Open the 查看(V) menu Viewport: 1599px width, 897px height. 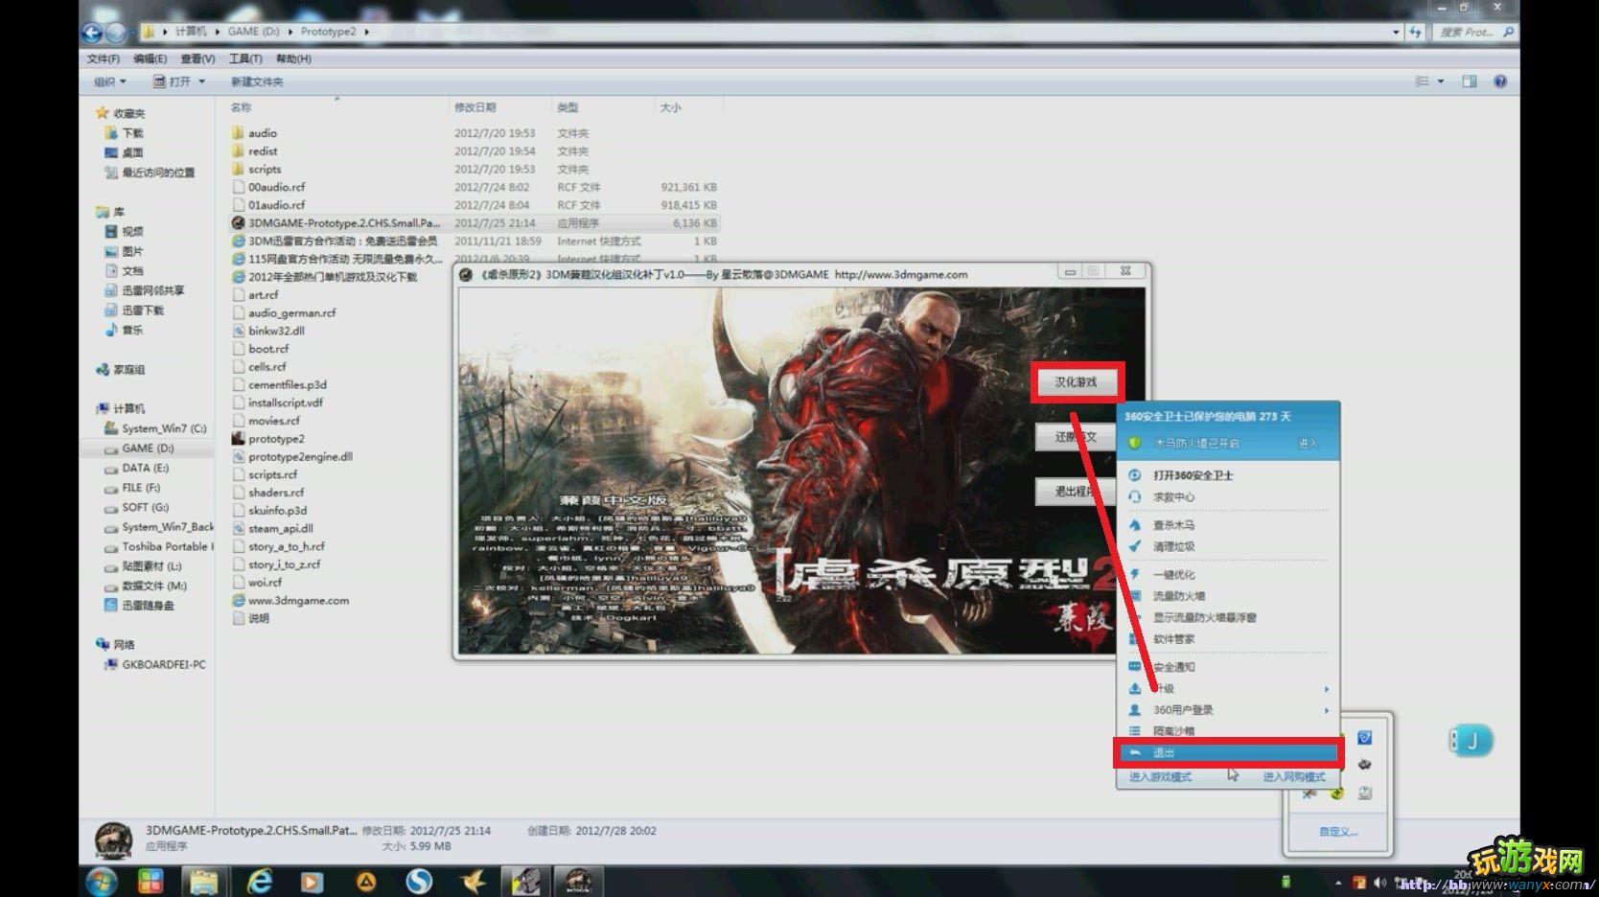(197, 58)
